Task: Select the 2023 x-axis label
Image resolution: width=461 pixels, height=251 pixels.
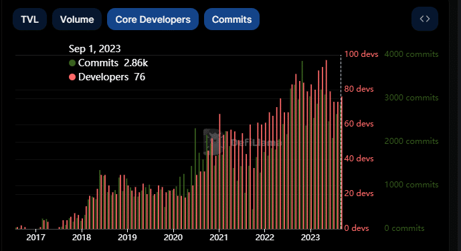Action: (x=310, y=238)
